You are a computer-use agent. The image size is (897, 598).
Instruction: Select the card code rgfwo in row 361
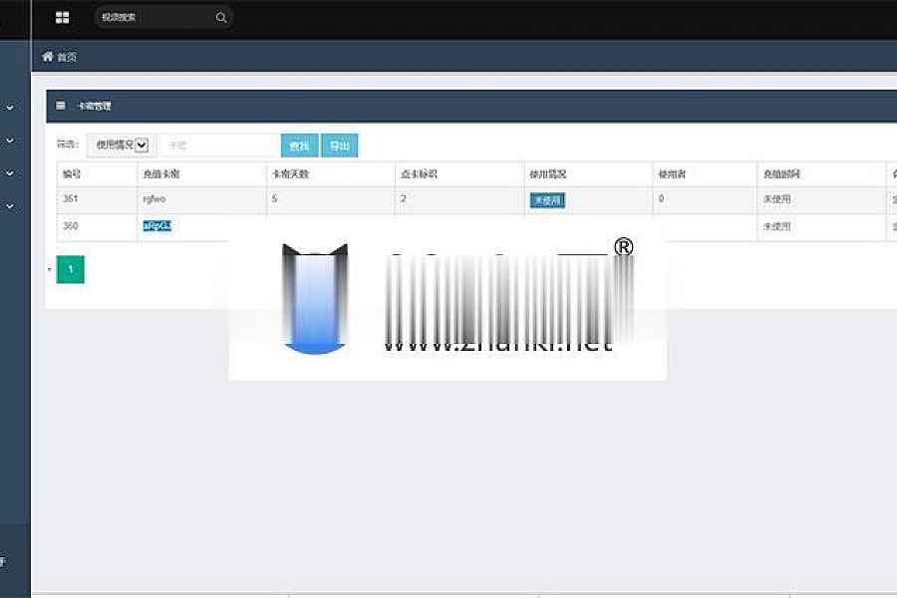click(x=153, y=199)
